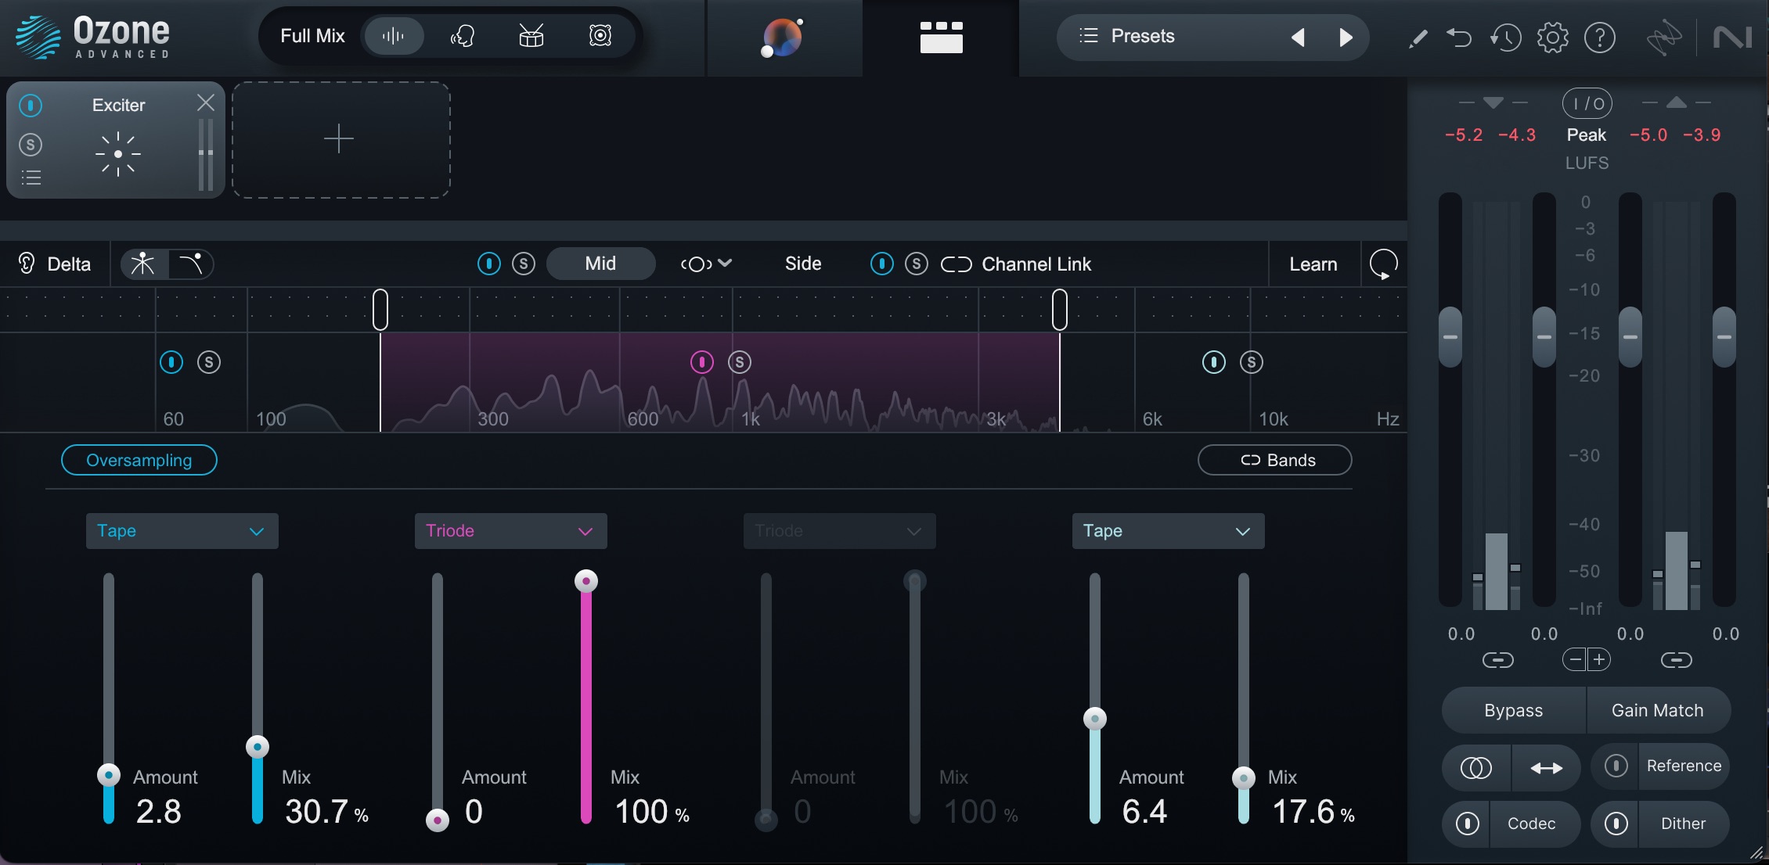
Task: Solo the high band near 10k
Action: [1252, 362]
